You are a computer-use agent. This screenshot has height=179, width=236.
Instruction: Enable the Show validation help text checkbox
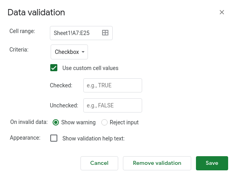(x=54, y=138)
